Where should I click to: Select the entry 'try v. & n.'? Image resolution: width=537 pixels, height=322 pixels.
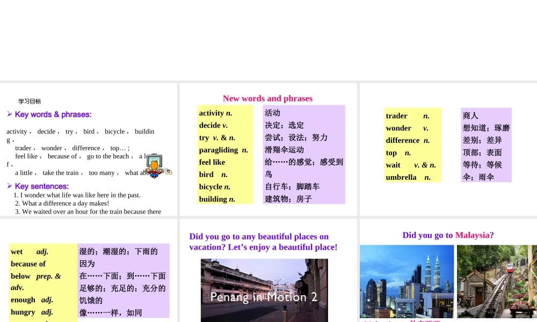click(x=217, y=137)
